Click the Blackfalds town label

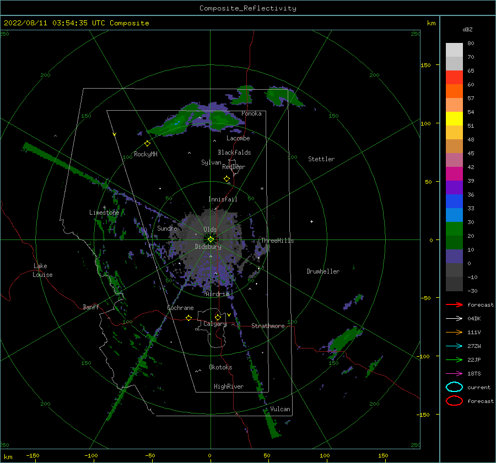[234, 152]
